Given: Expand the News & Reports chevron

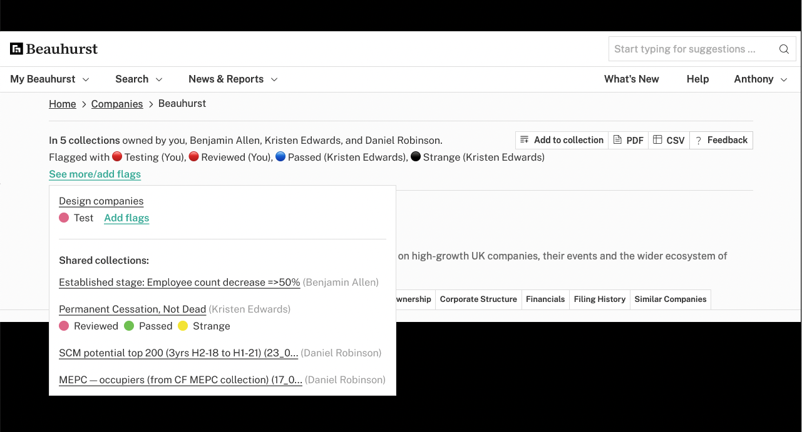Looking at the screenshot, I should [x=274, y=79].
